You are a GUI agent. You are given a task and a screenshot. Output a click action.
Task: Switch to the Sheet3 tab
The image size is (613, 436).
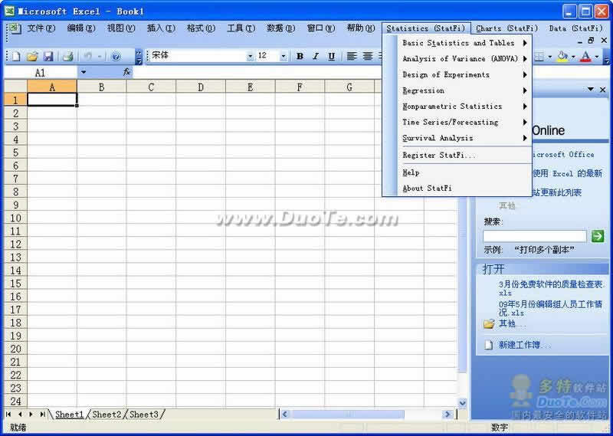[x=144, y=414]
